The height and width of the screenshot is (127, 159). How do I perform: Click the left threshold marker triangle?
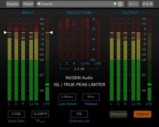[x=5, y=32]
